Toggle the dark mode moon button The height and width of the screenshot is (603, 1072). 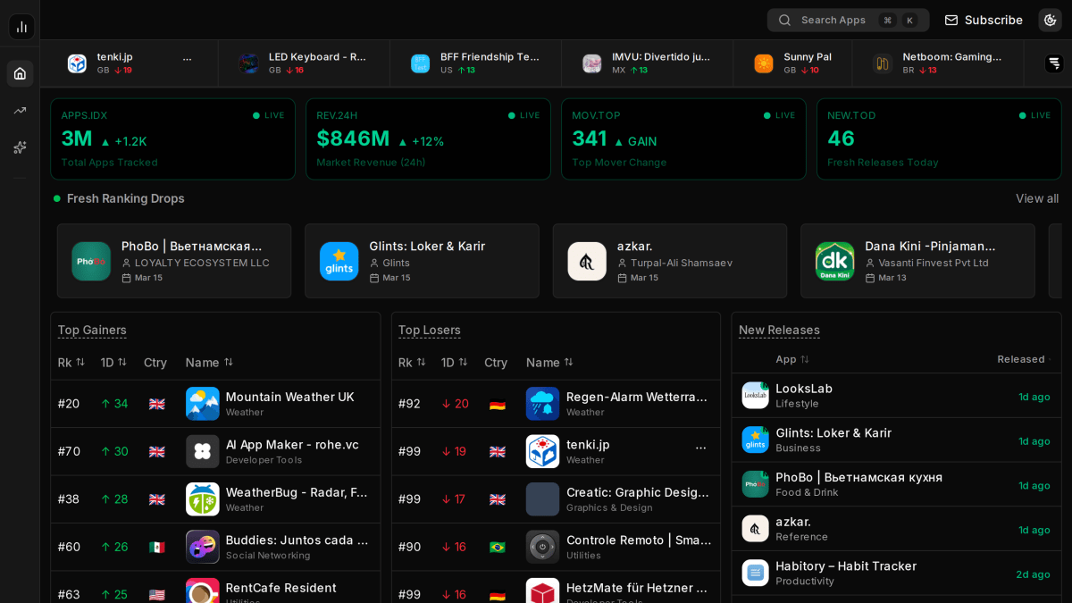pyautogui.click(x=1050, y=20)
